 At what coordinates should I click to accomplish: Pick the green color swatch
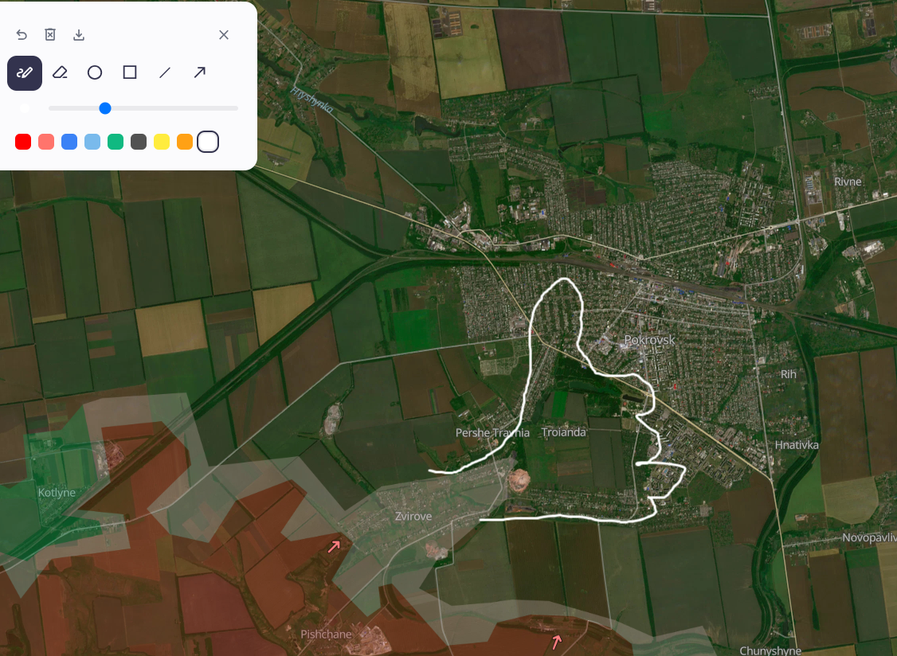click(x=116, y=142)
